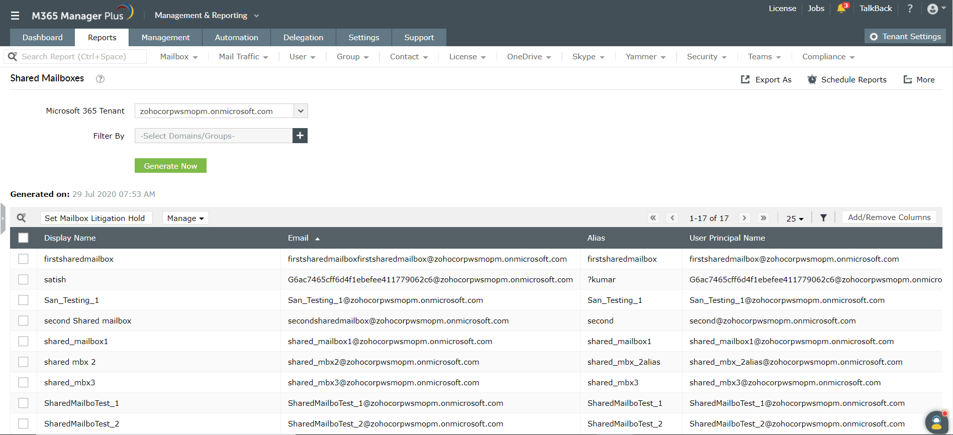Screen dimensions: 953x435
Task: Open the help question mark icon
Action: tap(910, 9)
